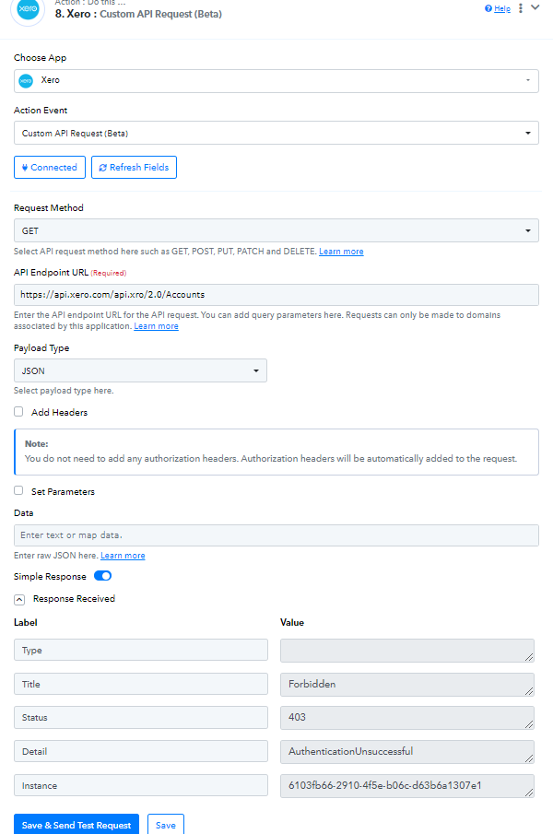Open the Action Event dropdown

276,133
